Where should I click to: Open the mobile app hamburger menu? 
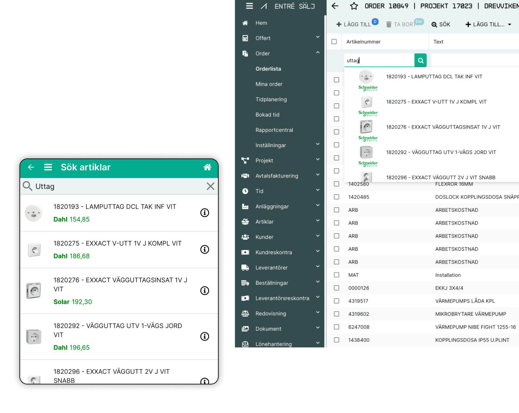click(x=48, y=167)
